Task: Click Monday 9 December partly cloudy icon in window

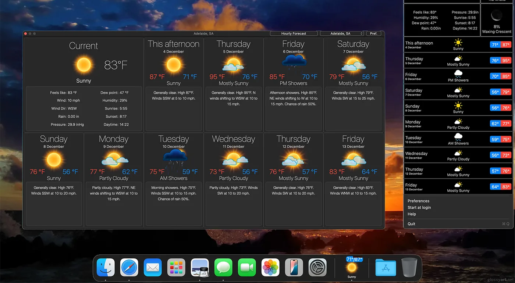Action: [114, 159]
